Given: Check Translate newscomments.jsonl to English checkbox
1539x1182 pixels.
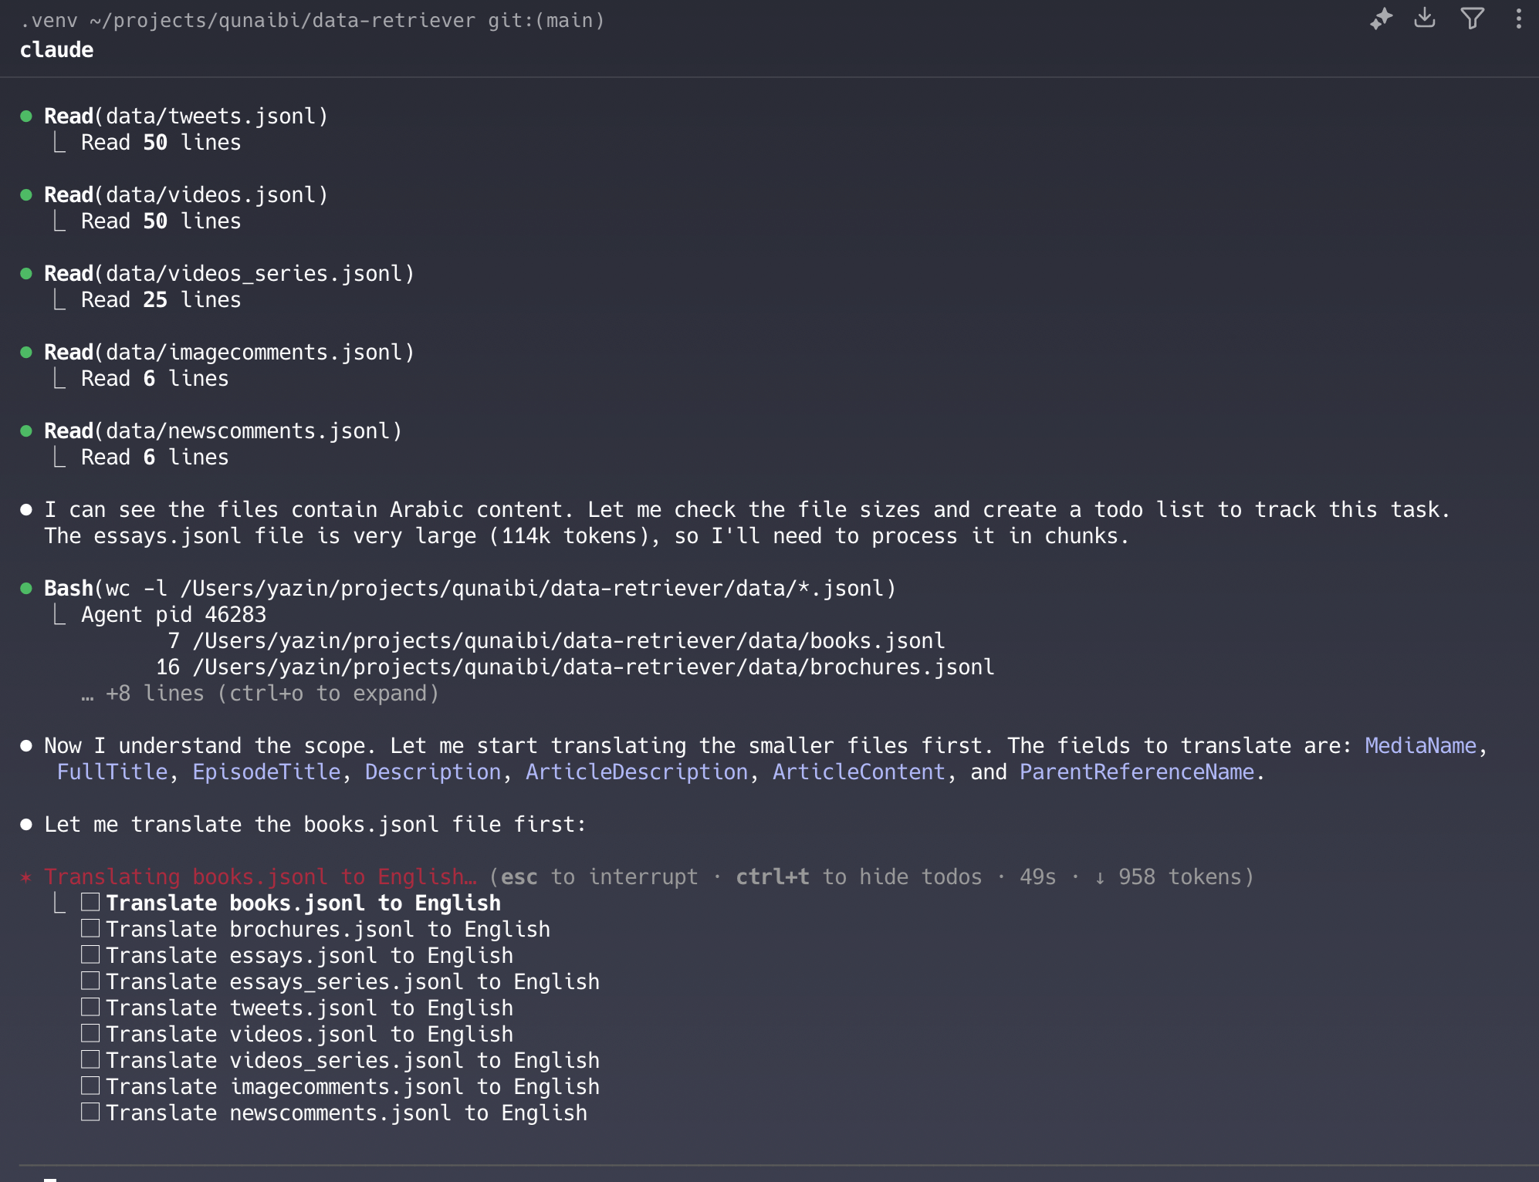Looking at the screenshot, I should 90,1113.
